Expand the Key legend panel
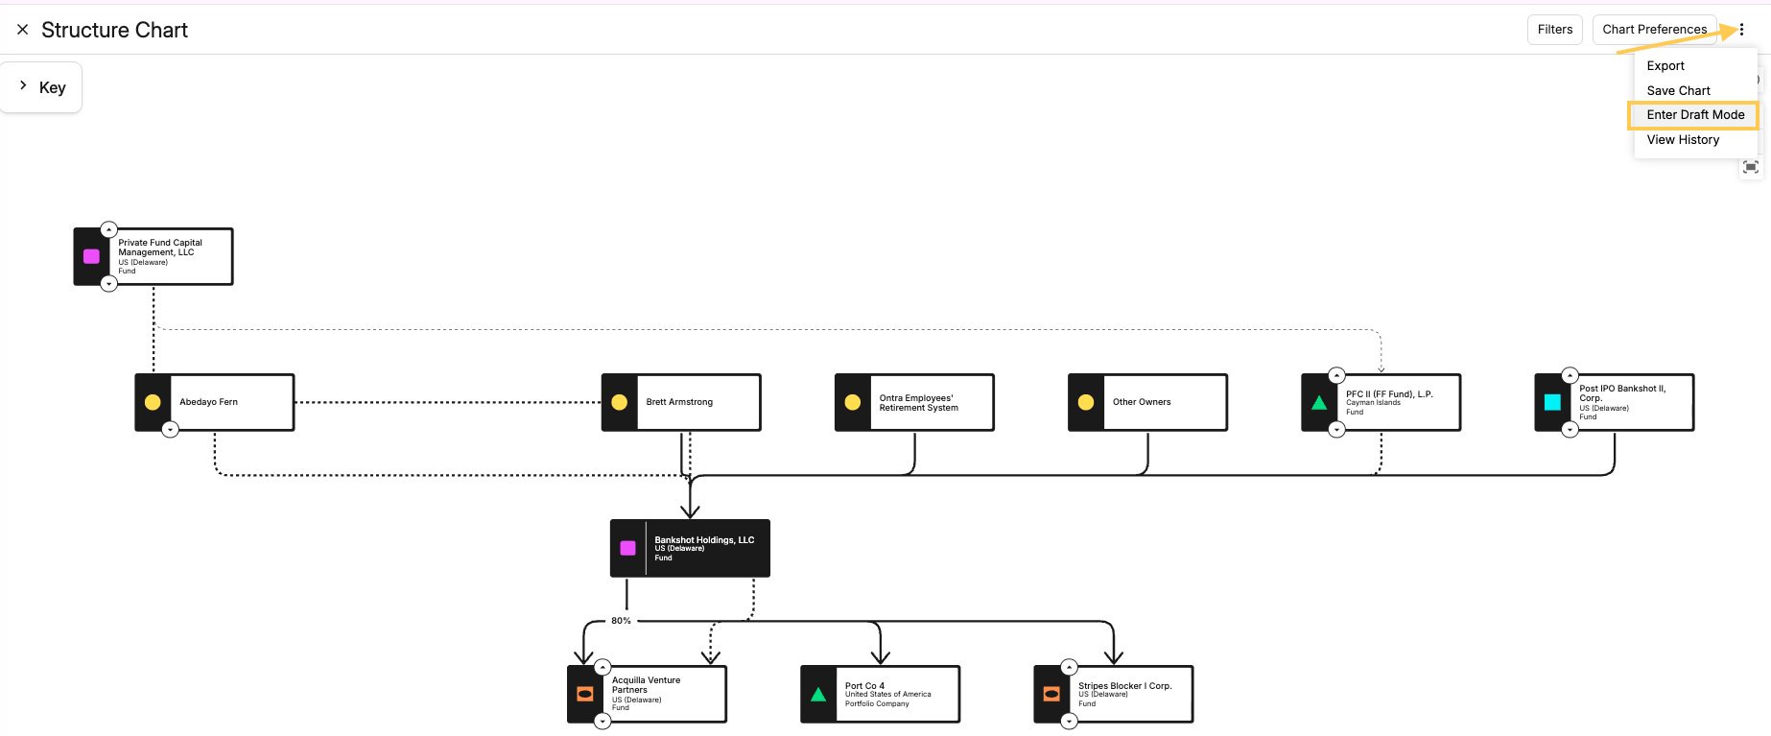Screen dimensions: 1771x736 41,87
